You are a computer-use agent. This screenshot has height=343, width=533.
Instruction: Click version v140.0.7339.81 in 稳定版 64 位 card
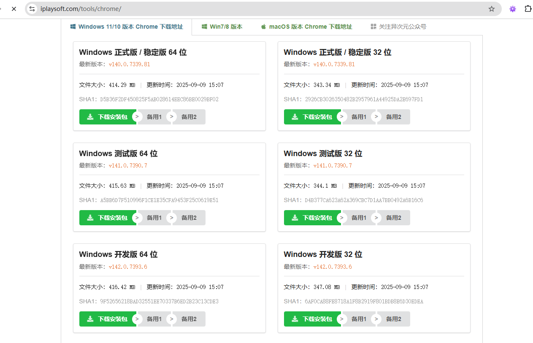tap(129, 65)
